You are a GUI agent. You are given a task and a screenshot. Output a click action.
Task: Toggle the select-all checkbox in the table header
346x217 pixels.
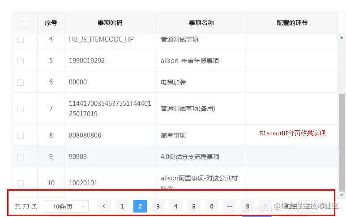click(x=25, y=23)
